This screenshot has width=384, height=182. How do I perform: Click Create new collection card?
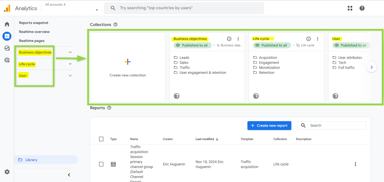(127, 67)
